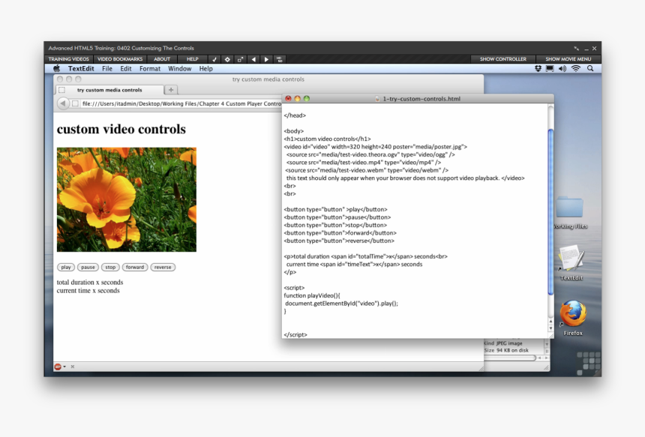Click the reverse button below the video
The width and height of the screenshot is (645, 437).
coord(163,267)
